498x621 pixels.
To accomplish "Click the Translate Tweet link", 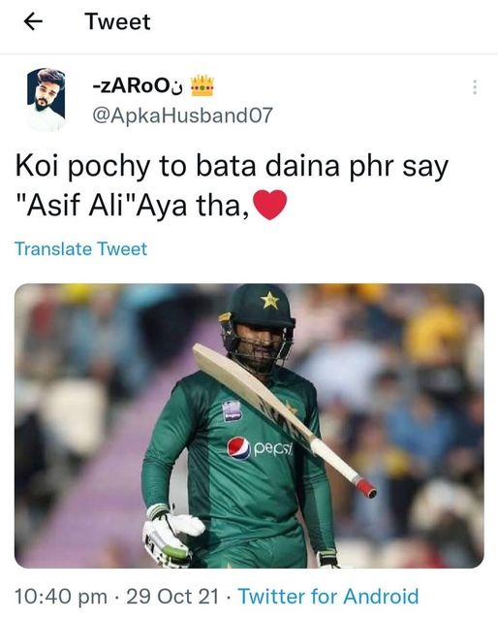I will [81, 249].
